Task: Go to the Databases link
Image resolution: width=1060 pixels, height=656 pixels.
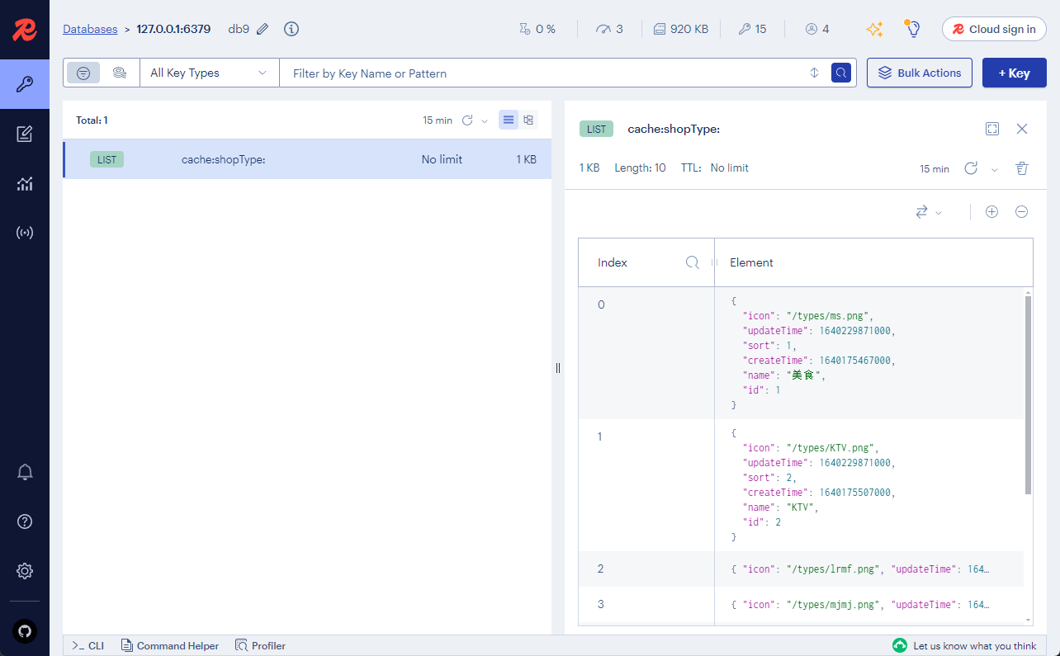Action: pyautogui.click(x=90, y=29)
